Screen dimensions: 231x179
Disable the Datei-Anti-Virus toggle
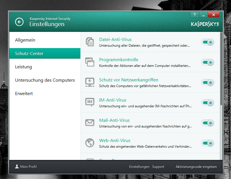pos(207,42)
